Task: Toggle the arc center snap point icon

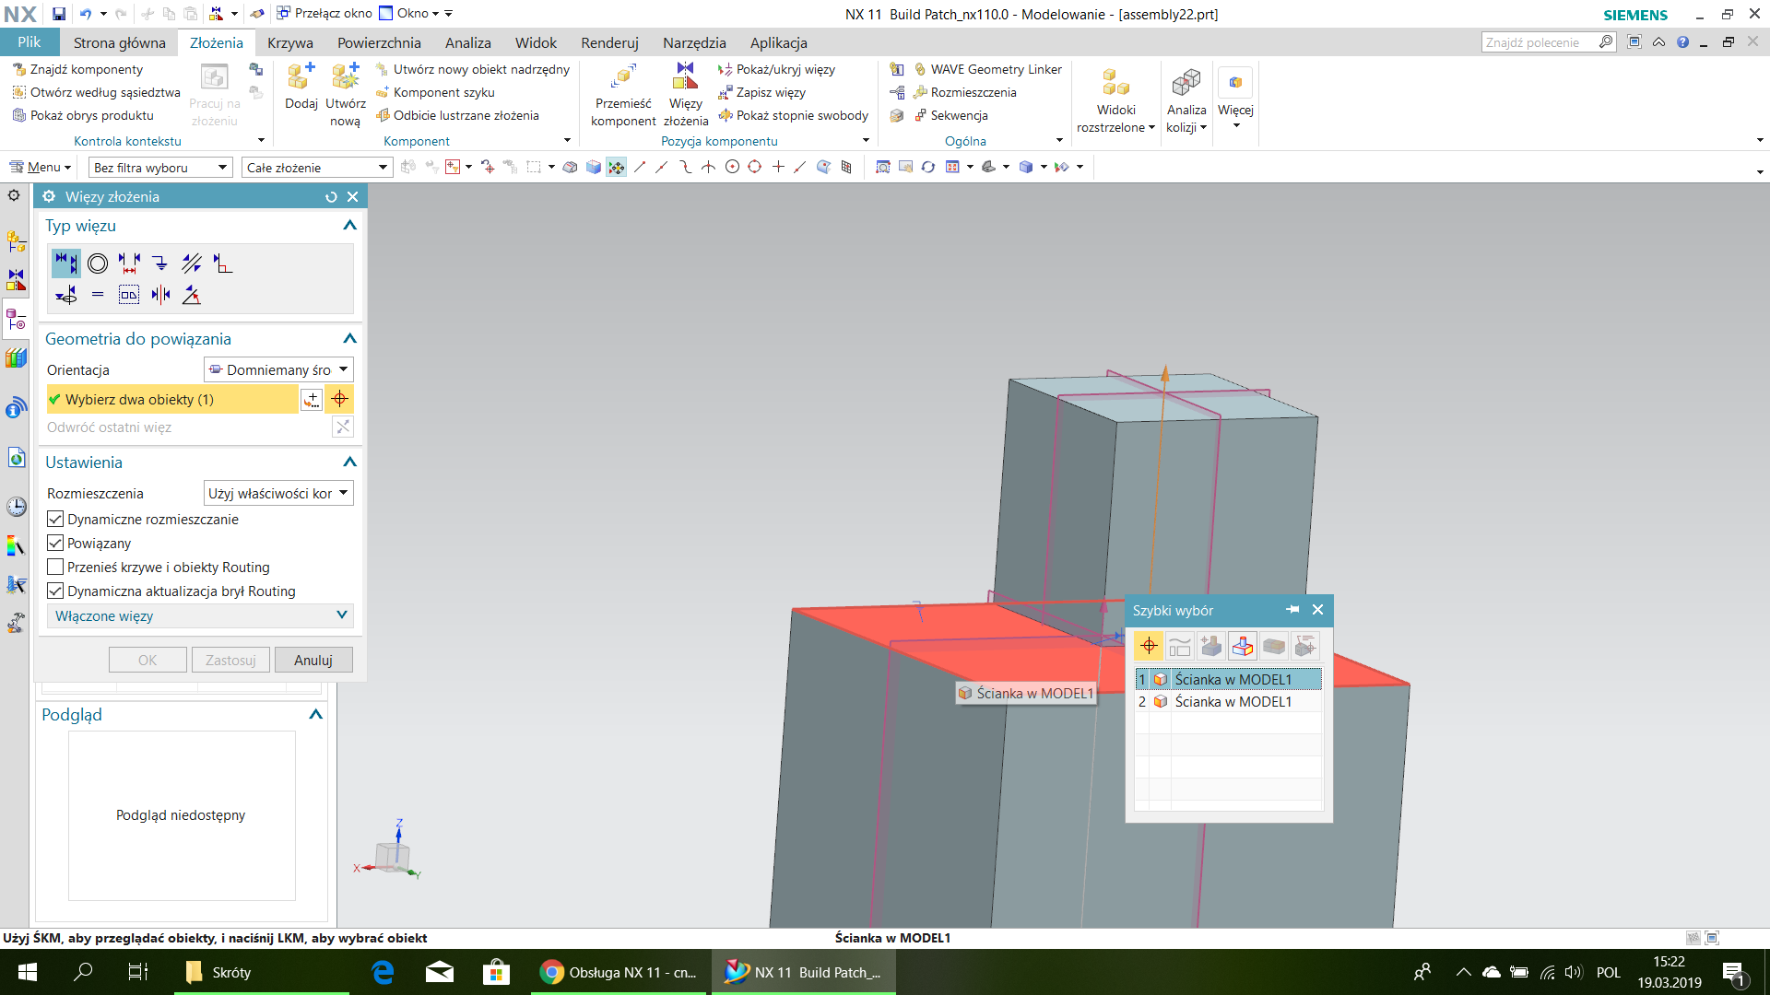Action: pos(732,167)
